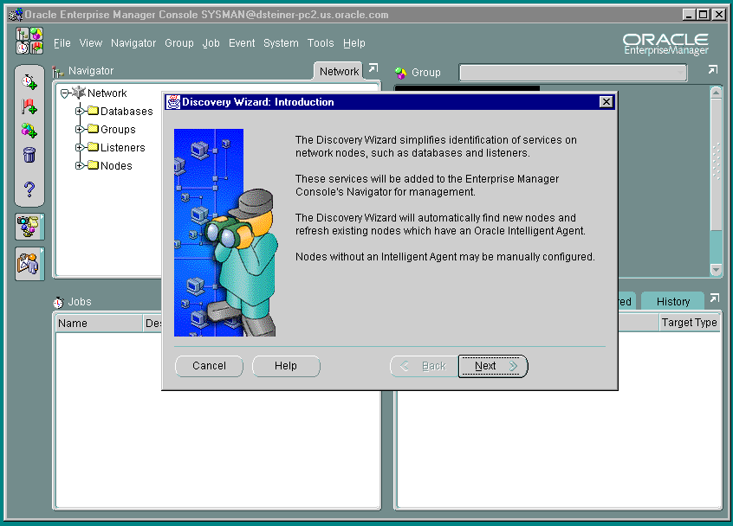733x526 pixels.
Task: Select the Listeners tree label
Action: [122, 147]
